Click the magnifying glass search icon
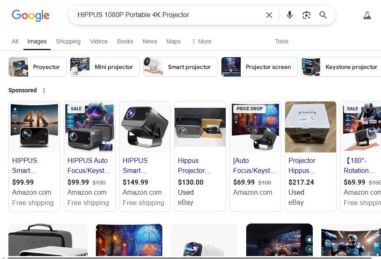Viewport: 381px width, 259px height. click(323, 15)
